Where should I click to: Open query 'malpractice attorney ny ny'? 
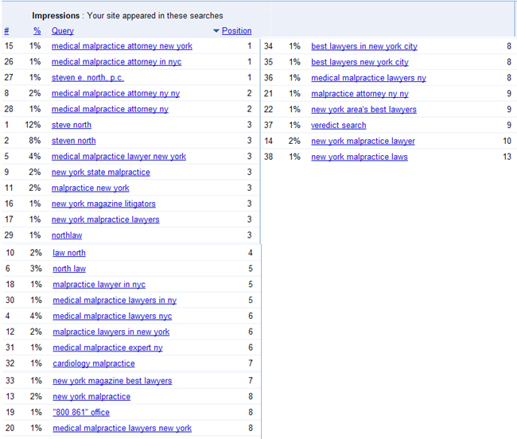click(360, 94)
